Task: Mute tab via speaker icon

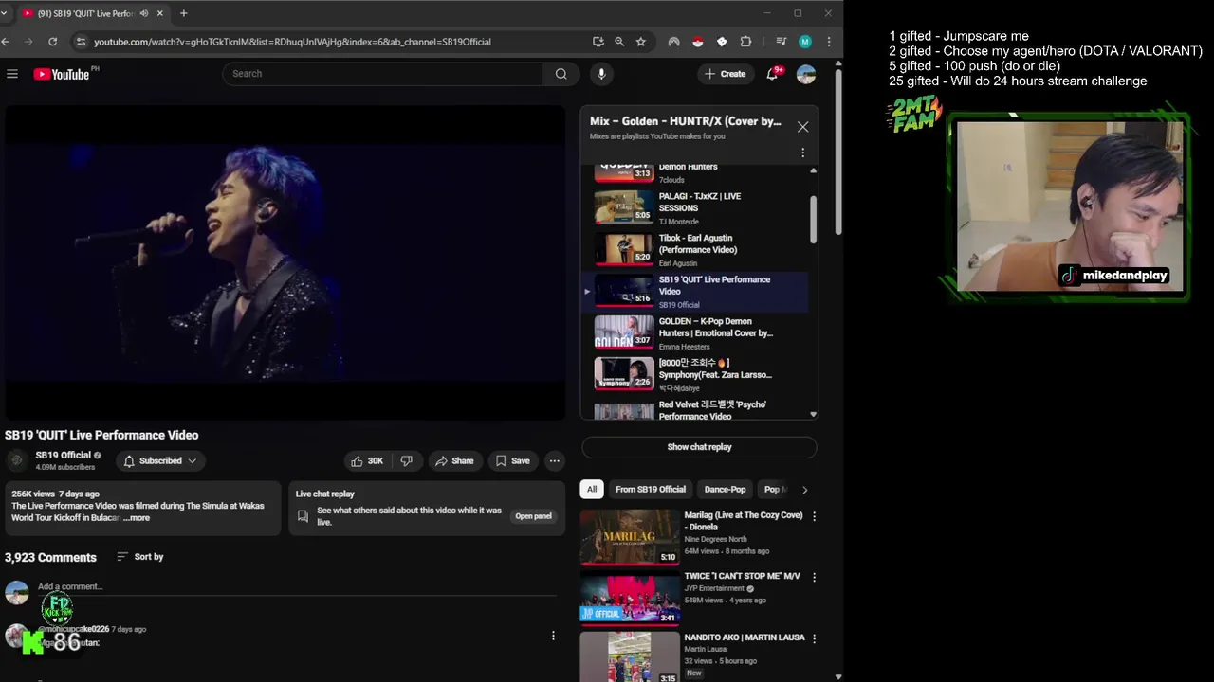Action: (144, 13)
